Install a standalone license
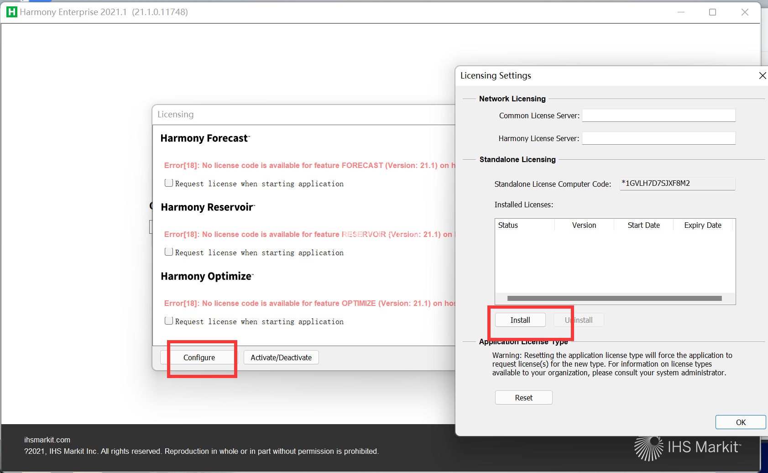768x473 pixels. click(x=520, y=320)
